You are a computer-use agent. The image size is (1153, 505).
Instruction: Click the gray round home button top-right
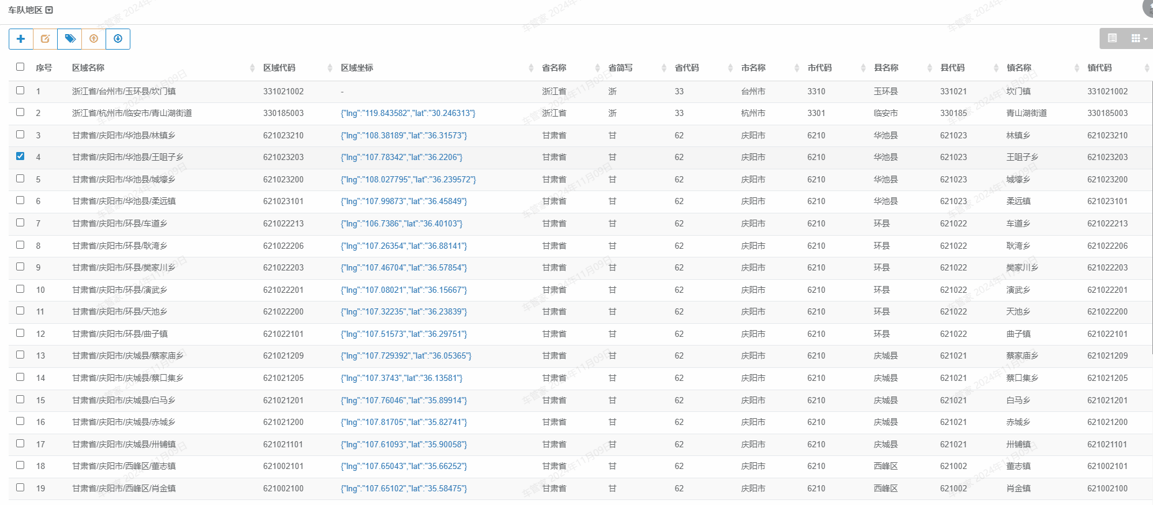1148,6
